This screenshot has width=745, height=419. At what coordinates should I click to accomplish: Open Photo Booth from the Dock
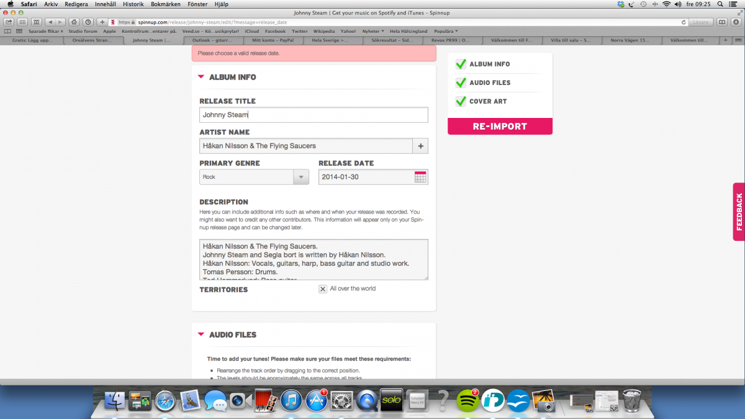(266, 400)
